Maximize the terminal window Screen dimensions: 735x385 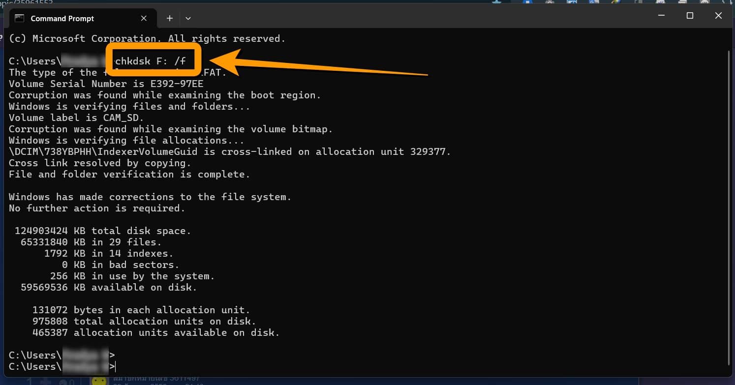(x=690, y=16)
